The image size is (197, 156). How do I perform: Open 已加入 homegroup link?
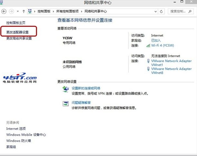pyautogui.click(x=156, y=41)
